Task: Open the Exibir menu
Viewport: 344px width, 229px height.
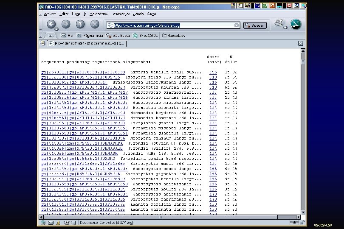Action: 76,14
